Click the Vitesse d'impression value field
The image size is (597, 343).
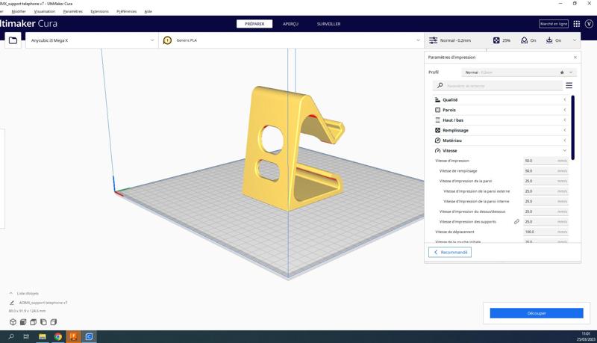[546, 161]
